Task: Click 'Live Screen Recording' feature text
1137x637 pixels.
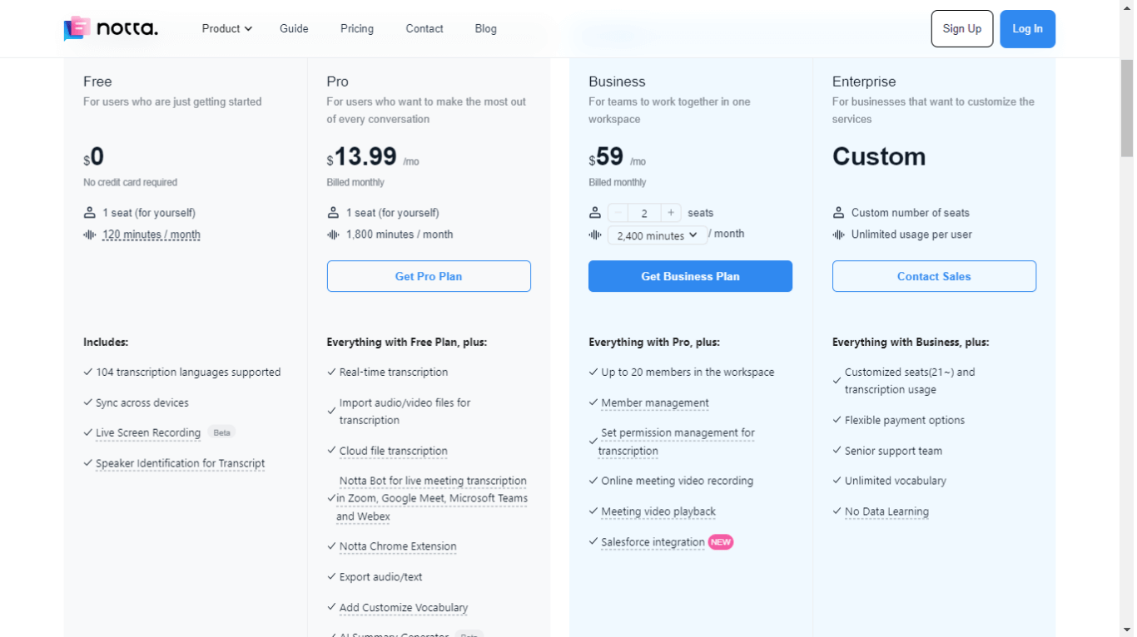Action: 148,432
